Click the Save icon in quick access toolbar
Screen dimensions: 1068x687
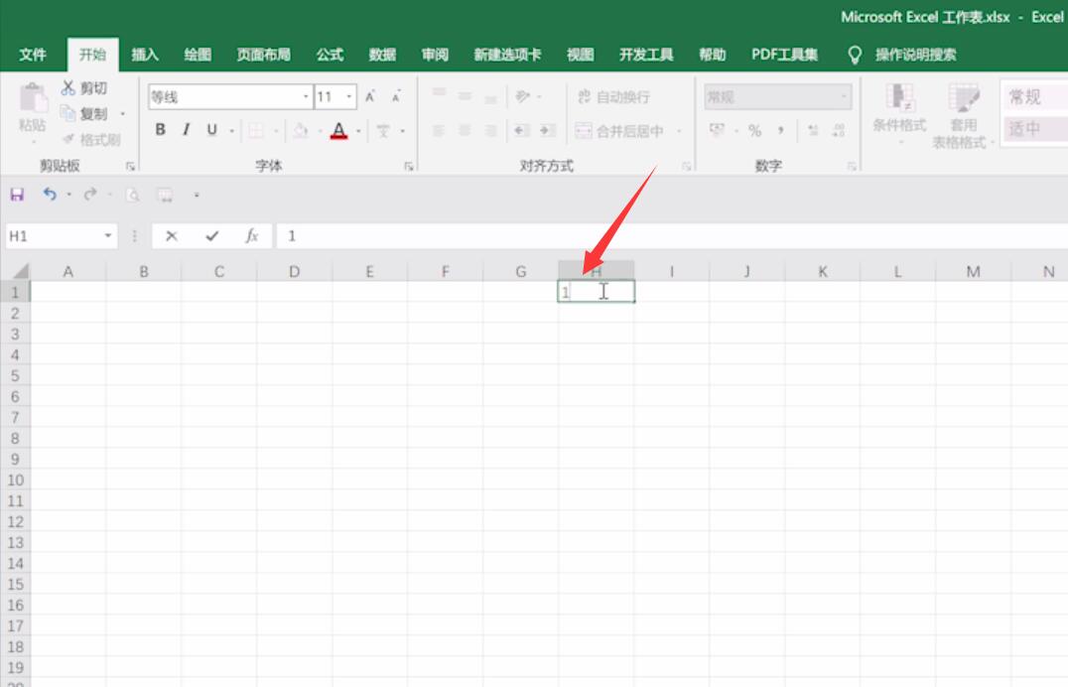tap(17, 195)
